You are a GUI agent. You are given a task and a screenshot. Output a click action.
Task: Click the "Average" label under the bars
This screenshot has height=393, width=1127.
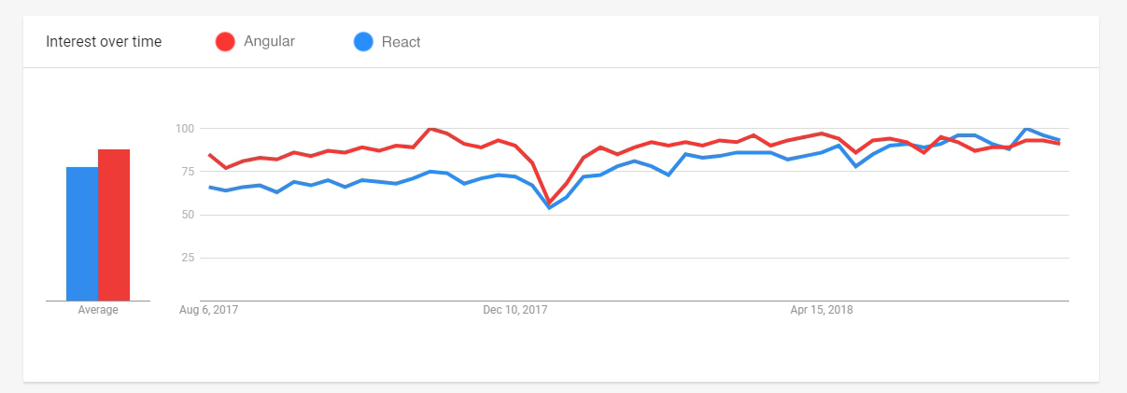[x=98, y=310]
